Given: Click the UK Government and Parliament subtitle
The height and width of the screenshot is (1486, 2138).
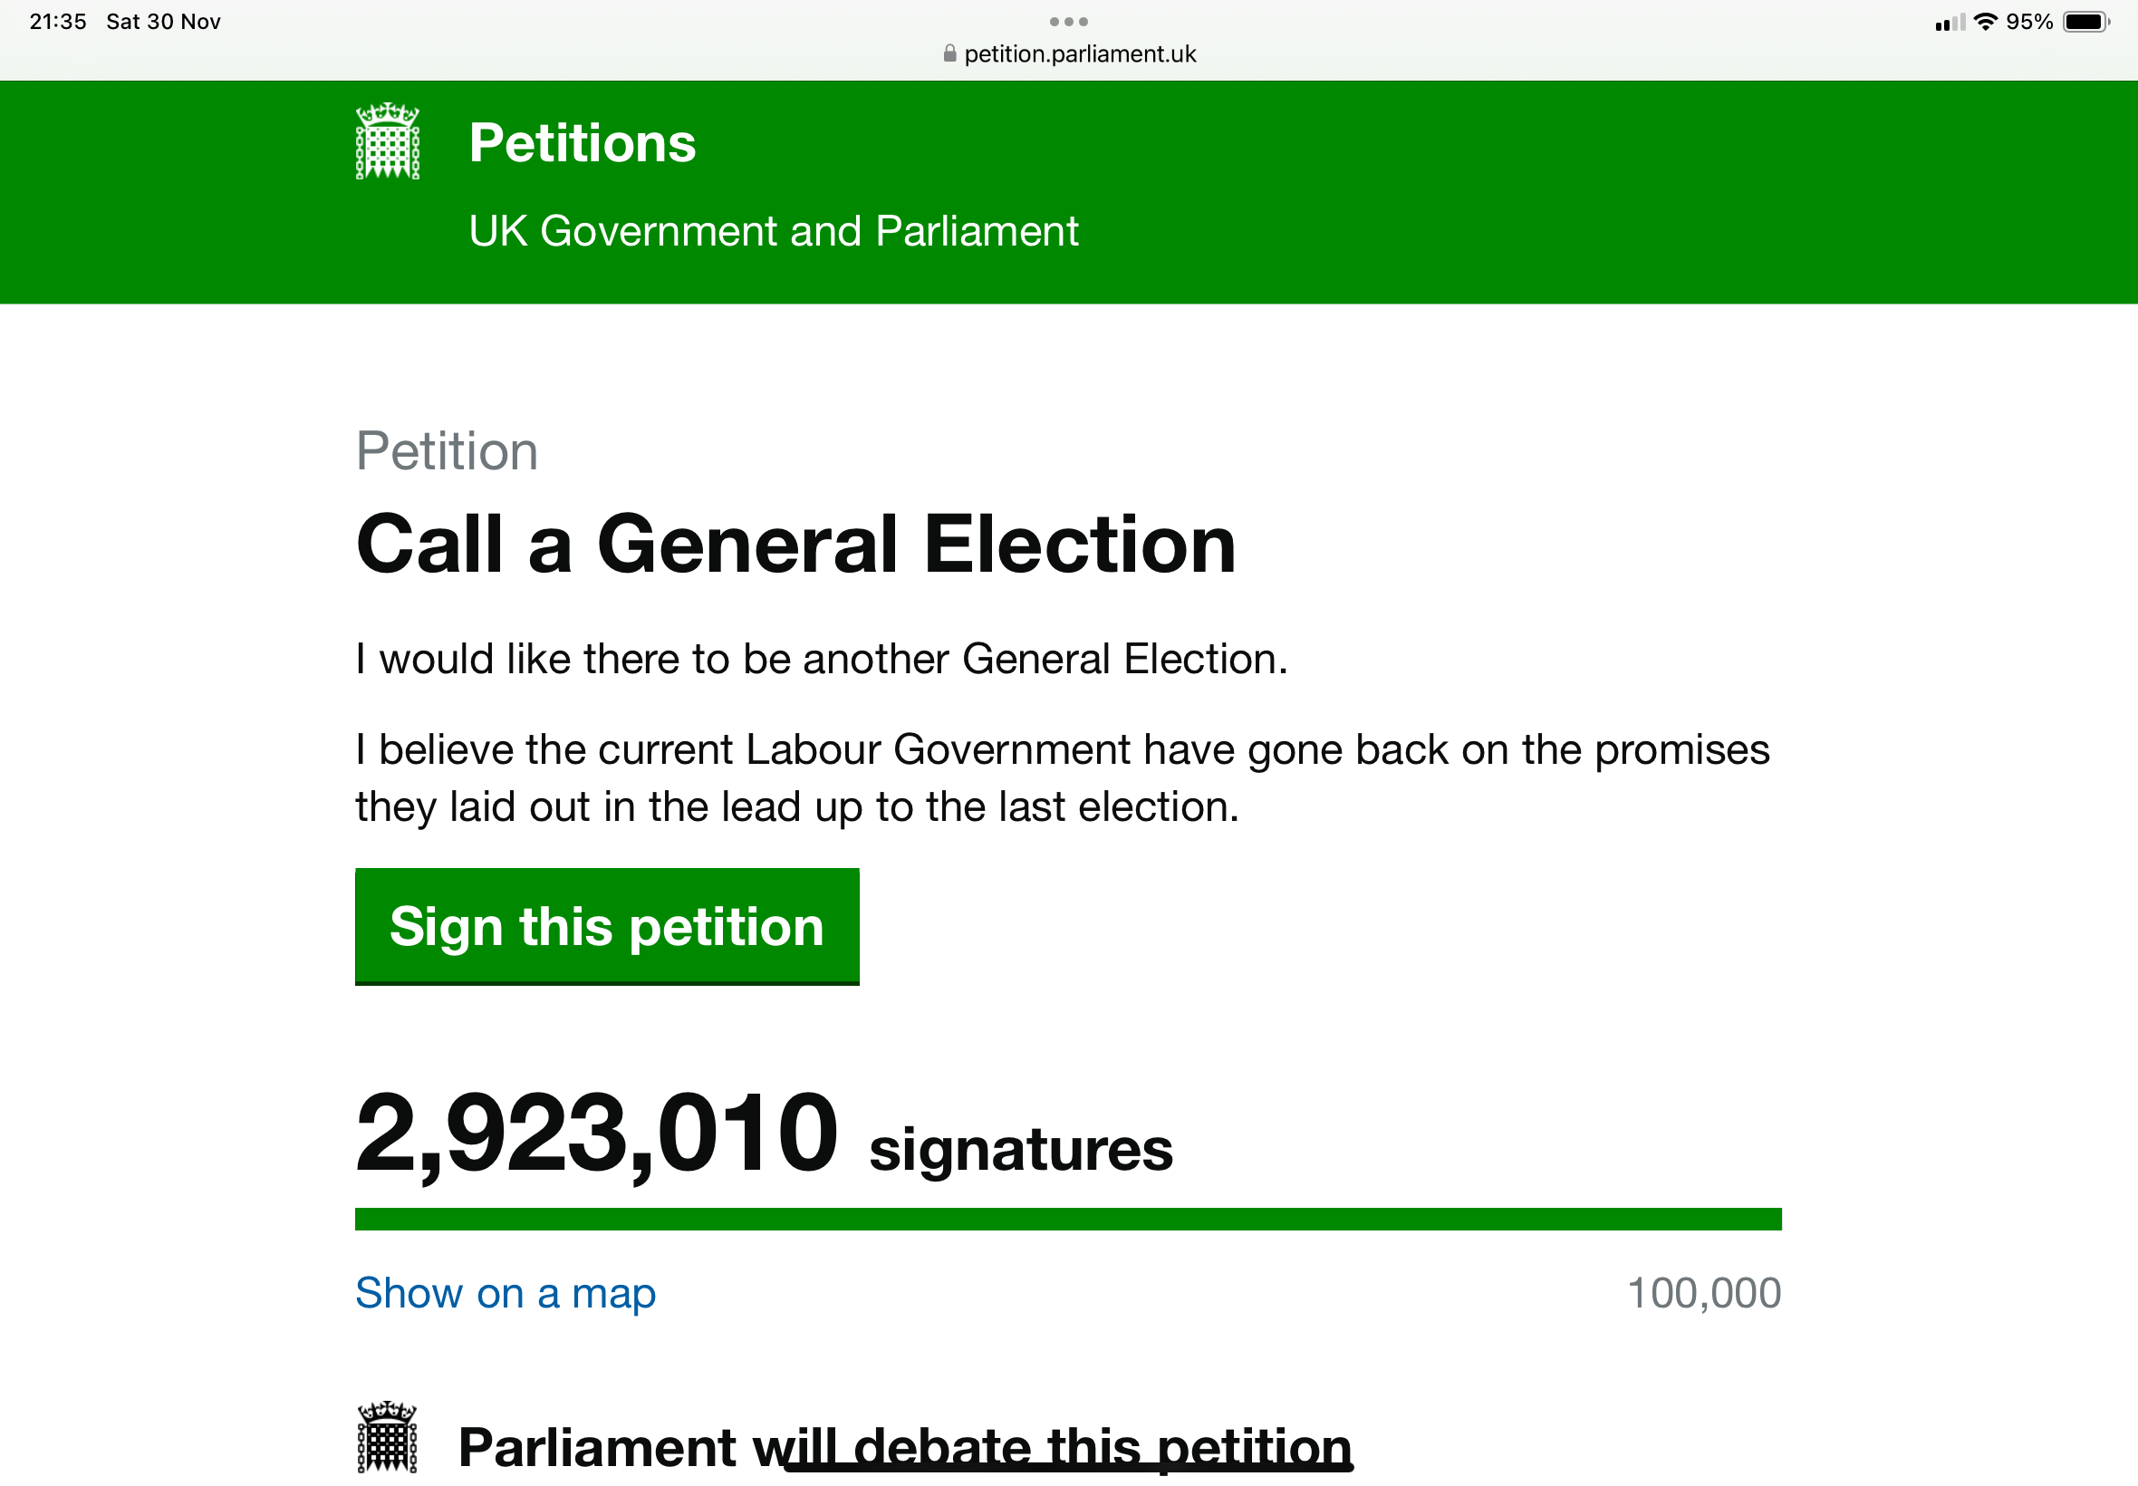Looking at the screenshot, I should (773, 231).
